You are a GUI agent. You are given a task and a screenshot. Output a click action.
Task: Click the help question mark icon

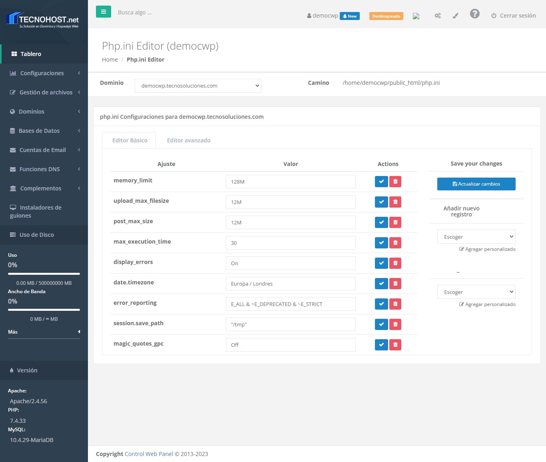(474, 14)
